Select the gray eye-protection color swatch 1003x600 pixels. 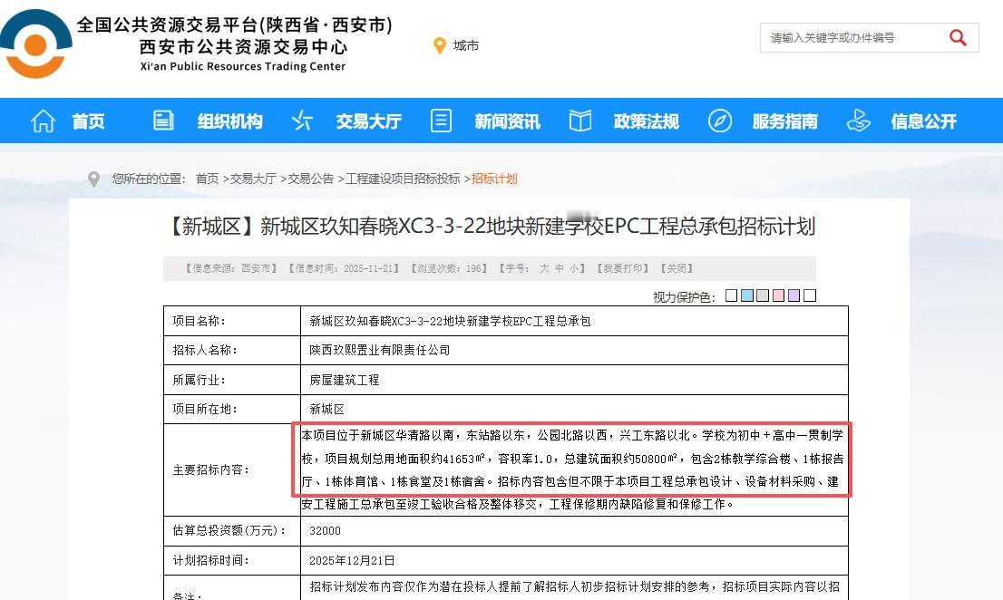click(x=763, y=295)
